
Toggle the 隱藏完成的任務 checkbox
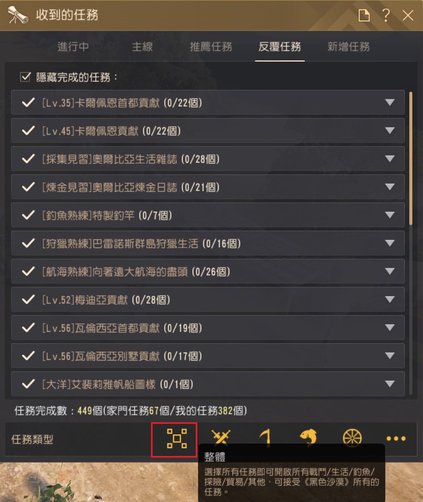point(25,77)
